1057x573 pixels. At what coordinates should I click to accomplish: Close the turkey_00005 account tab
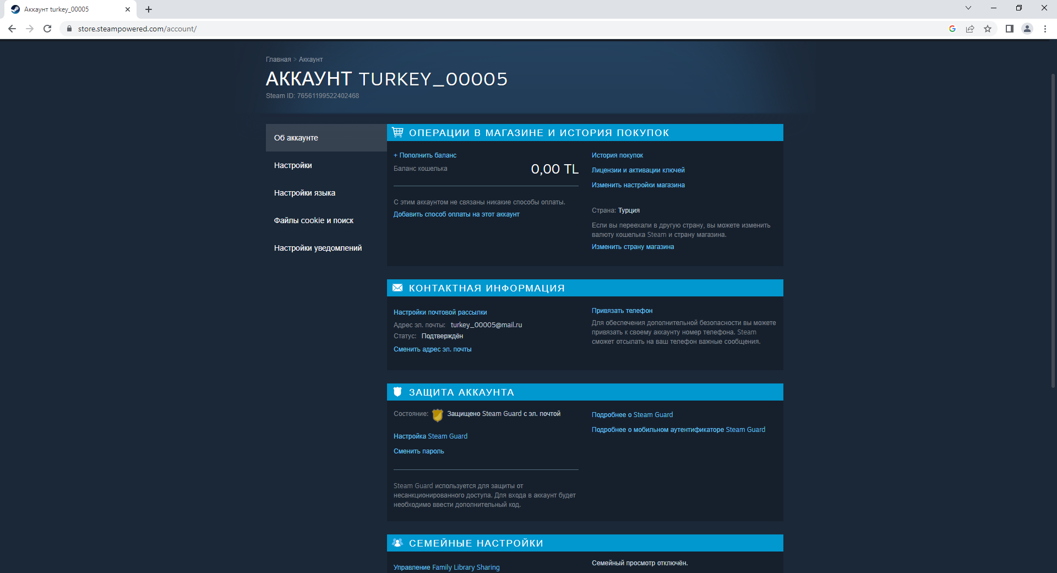pyautogui.click(x=128, y=9)
